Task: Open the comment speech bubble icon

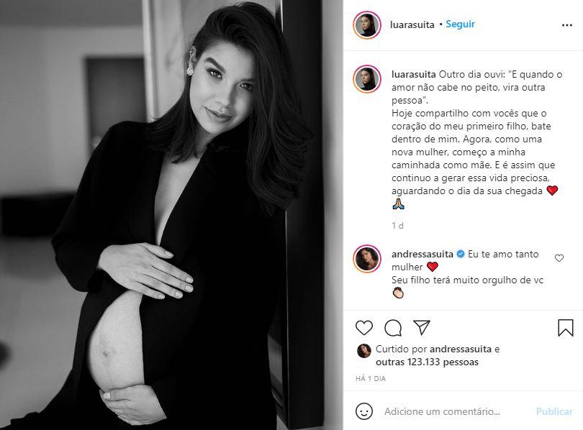Action: (393, 328)
